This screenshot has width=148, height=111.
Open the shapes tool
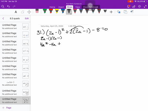click(119, 12)
